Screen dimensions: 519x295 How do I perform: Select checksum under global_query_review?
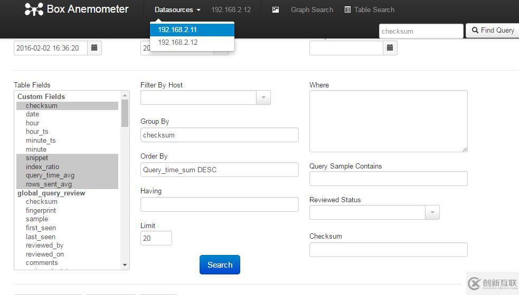click(67, 202)
